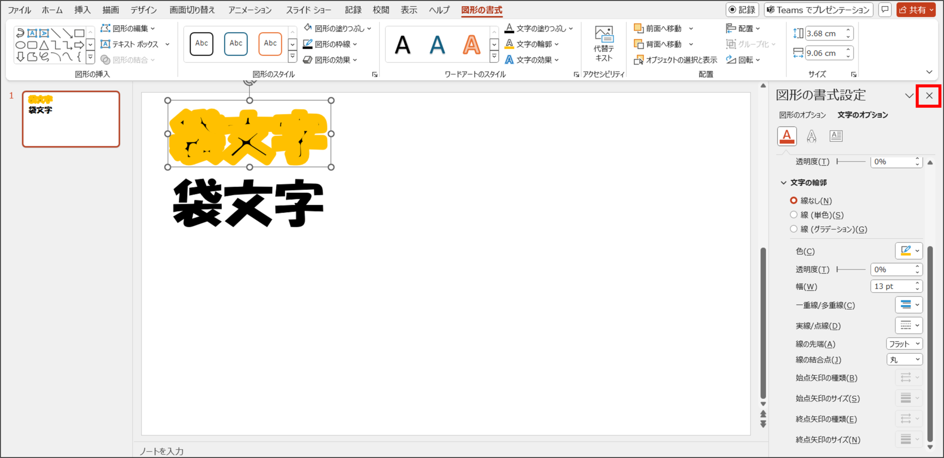This screenshot has height=458, width=944.
Task: Click the オブジェクトの選択と表示 icon
Action: point(638,60)
